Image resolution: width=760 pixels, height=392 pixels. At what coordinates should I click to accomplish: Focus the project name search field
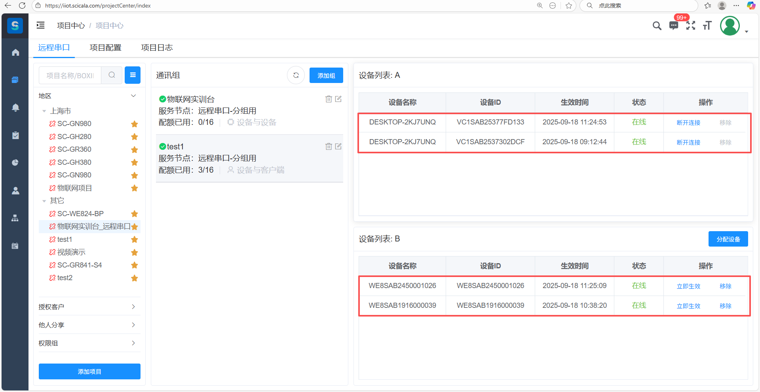[70, 75]
